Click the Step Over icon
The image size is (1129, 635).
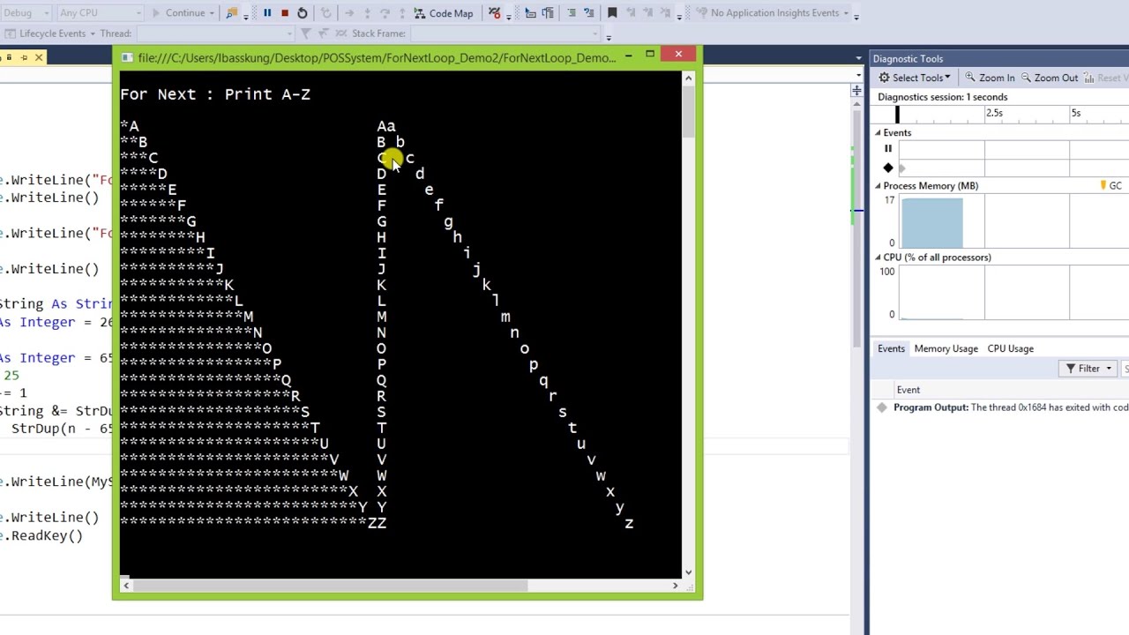[x=385, y=13]
